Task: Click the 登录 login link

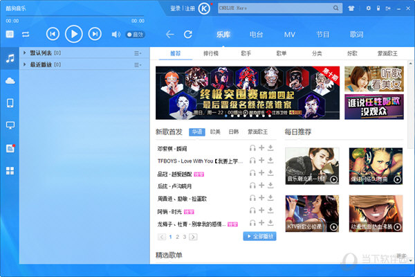Action: (x=175, y=8)
